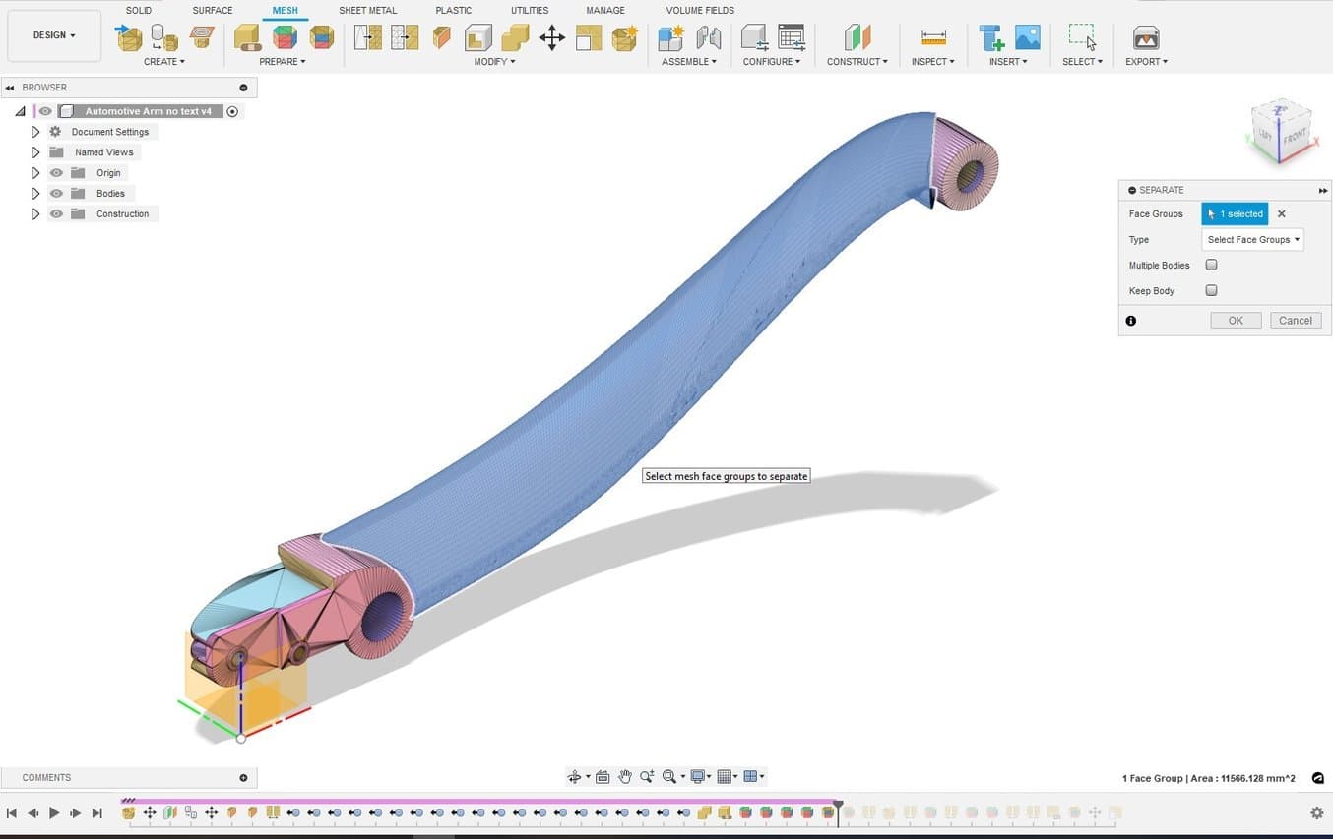This screenshot has width=1333, height=839.
Task: Open the UTILITIES ribbon tab
Action: [x=530, y=10]
